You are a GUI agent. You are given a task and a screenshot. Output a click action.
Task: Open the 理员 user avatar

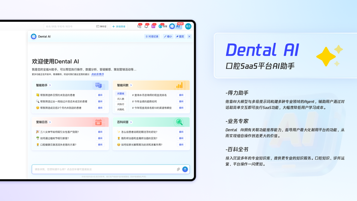click(x=188, y=26)
